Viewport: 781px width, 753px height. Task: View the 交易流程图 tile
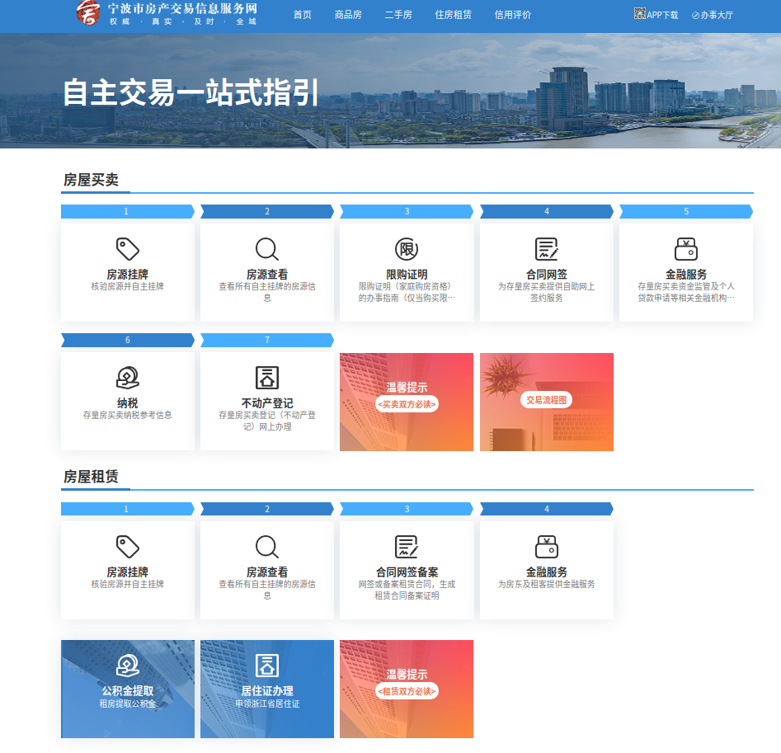[546, 401]
